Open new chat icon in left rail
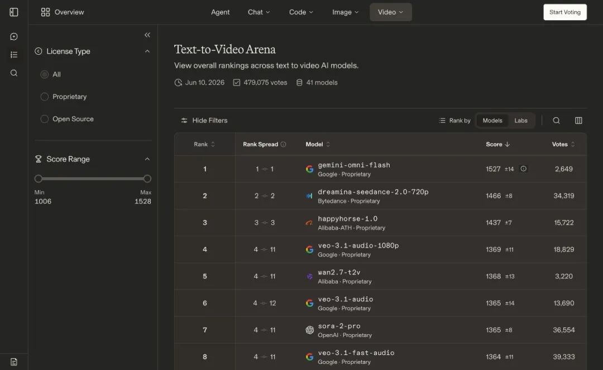The image size is (603, 370). click(x=14, y=36)
